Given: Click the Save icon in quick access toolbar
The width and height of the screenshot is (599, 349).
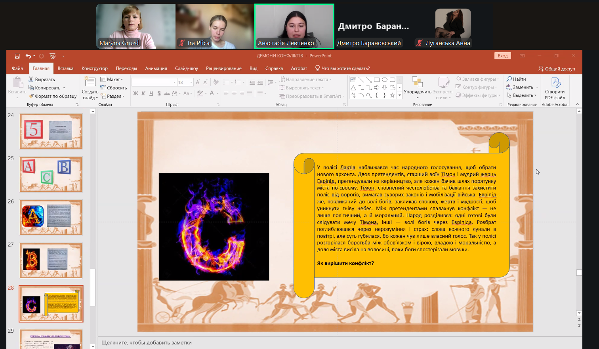Looking at the screenshot, I should pyautogui.click(x=17, y=56).
